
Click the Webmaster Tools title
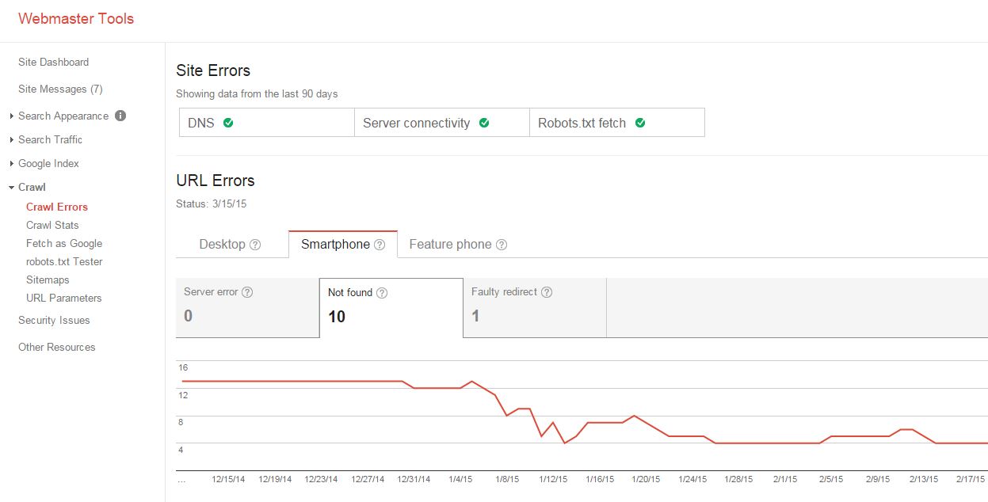click(x=76, y=18)
